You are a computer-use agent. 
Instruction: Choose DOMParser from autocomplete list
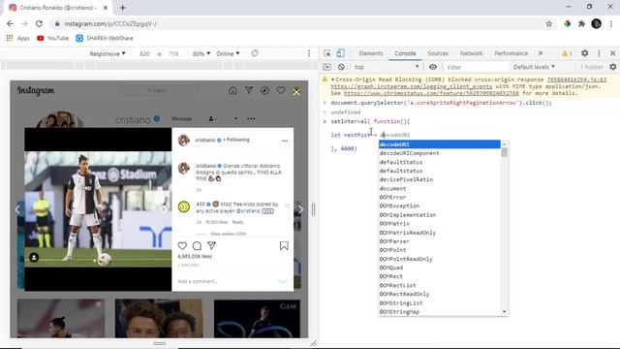click(439, 241)
